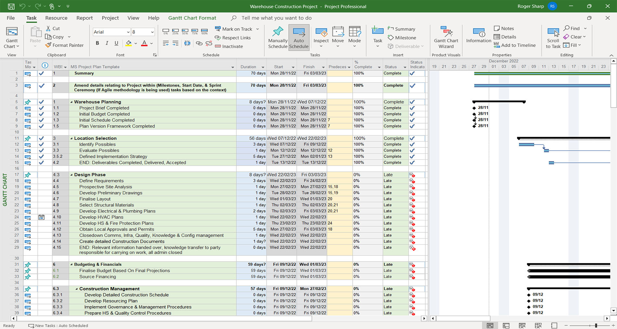The image size is (617, 329).
Task: Insert a Milestone
Action: (402, 38)
